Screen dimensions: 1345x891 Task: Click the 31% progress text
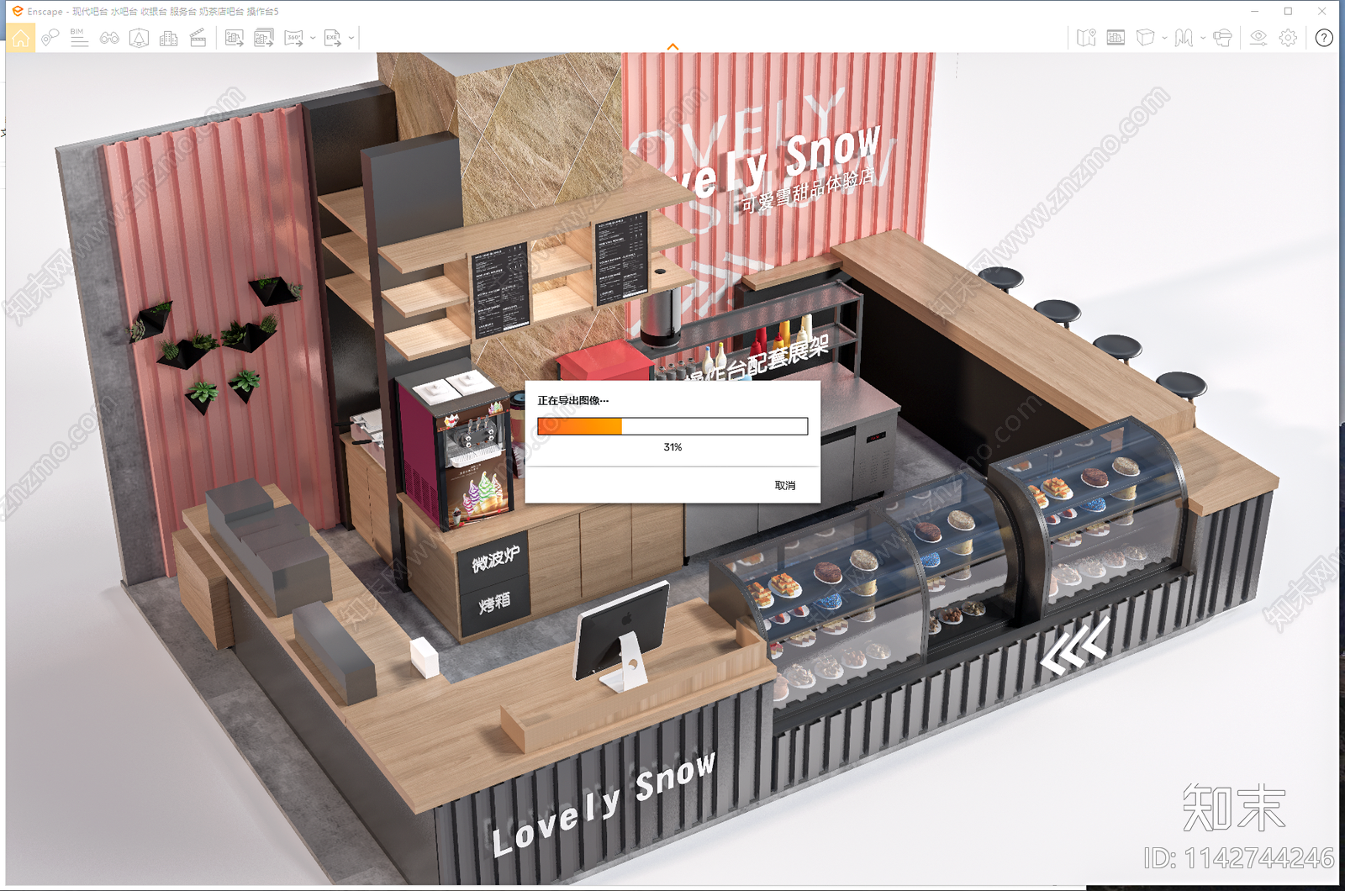coord(672,447)
